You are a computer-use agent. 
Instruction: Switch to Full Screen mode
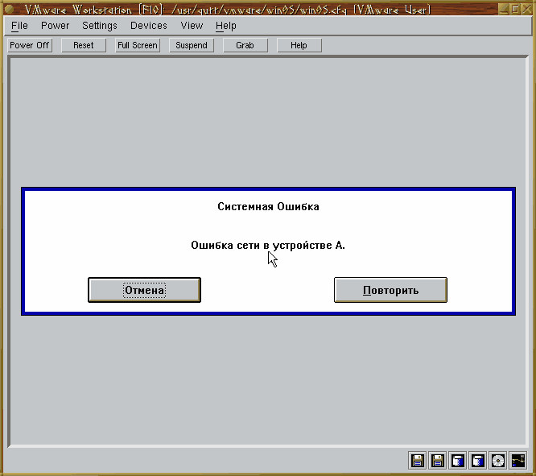click(138, 45)
